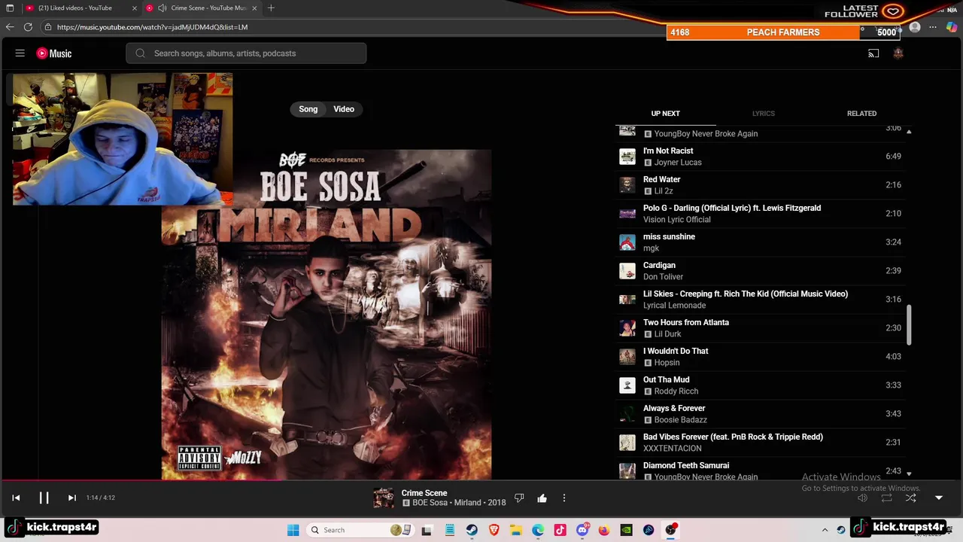Skip to the next track
The image size is (963, 542).
pyautogui.click(x=71, y=498)
